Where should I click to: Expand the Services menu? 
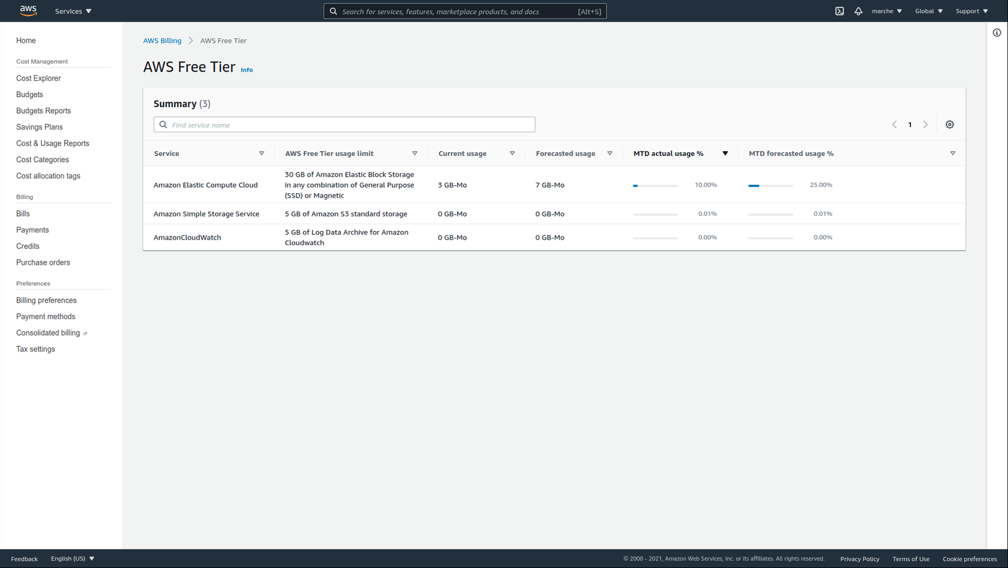tap(73, 11)
